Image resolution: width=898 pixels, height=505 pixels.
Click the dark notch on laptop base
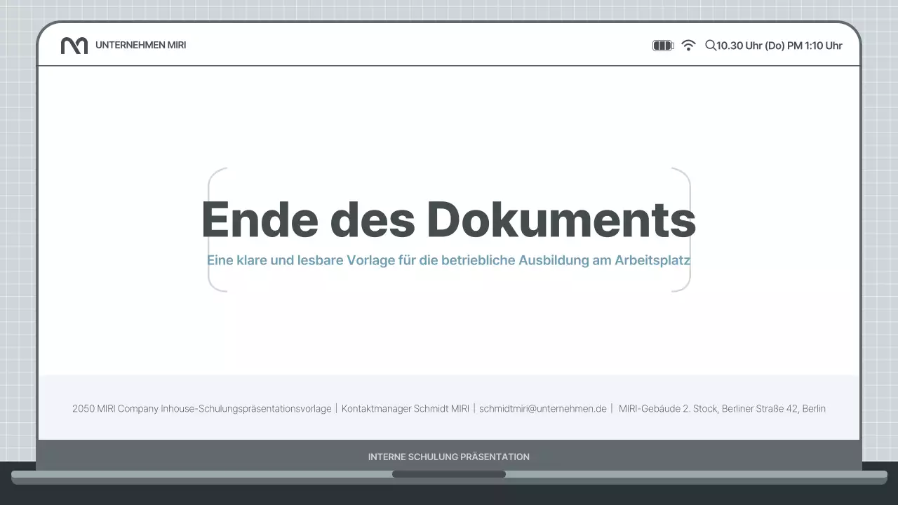(448, 474)
